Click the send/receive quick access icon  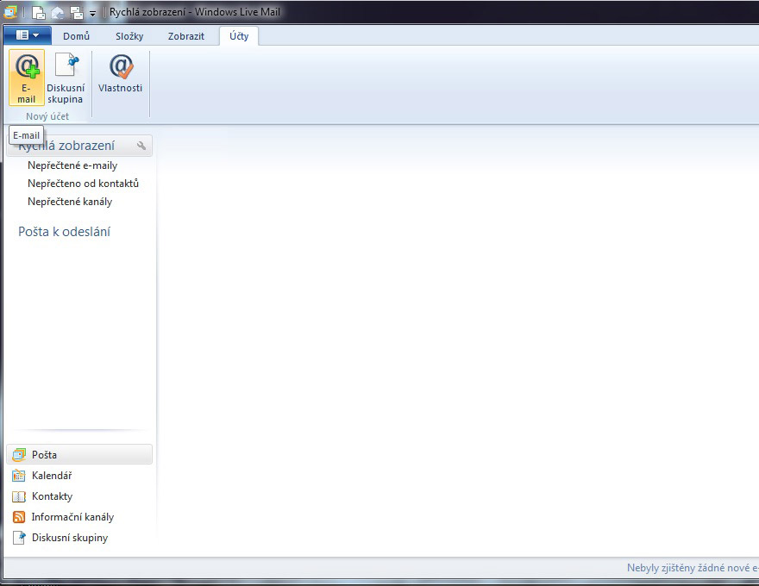point(76,13)
